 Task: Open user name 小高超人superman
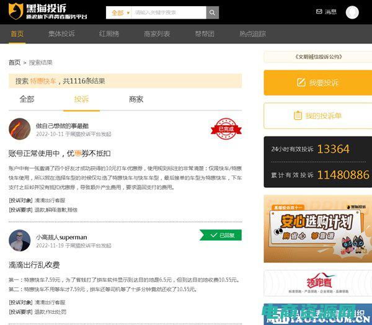coord(61,237)
